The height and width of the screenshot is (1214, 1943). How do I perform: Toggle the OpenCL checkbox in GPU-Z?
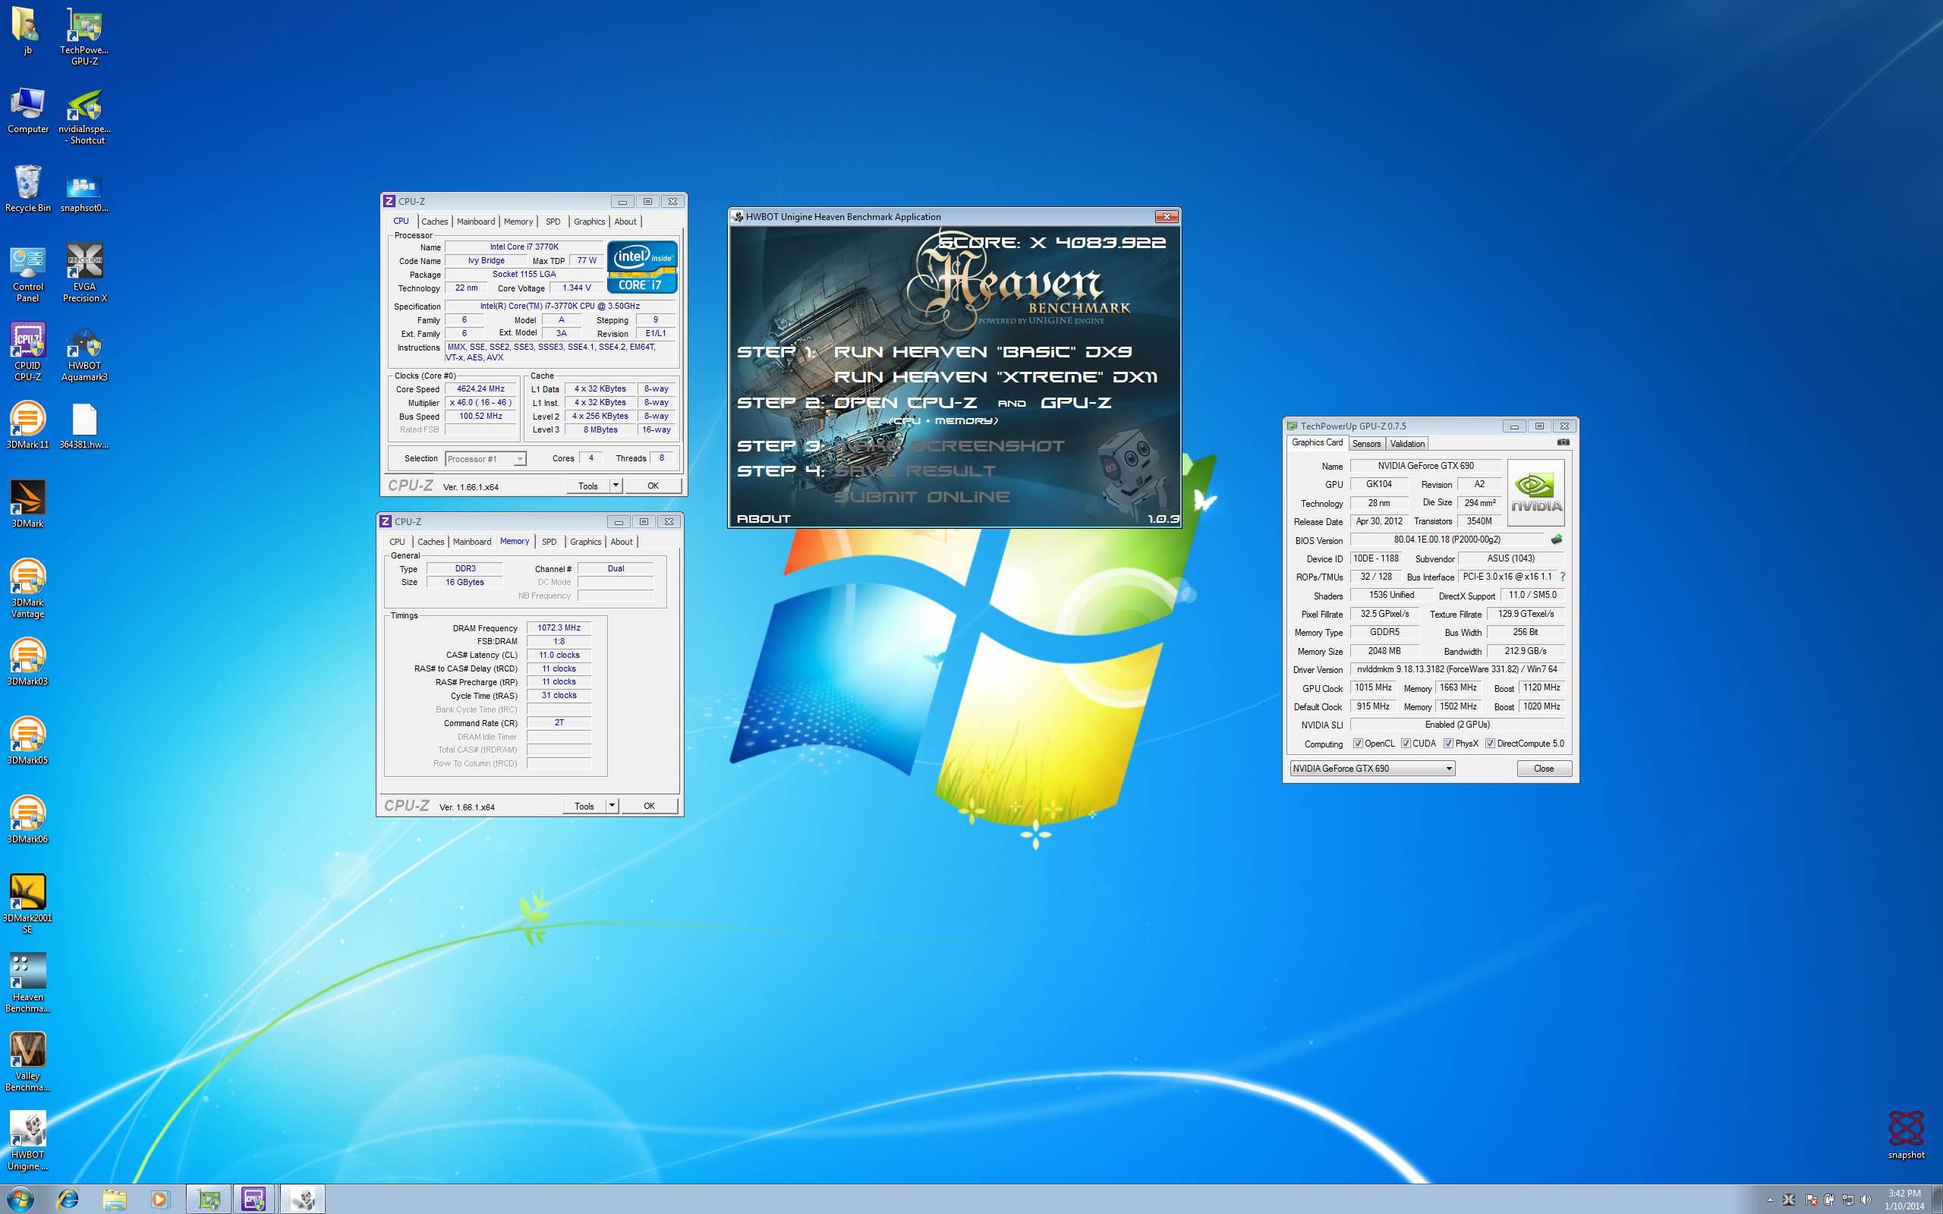click(1358, 744)
